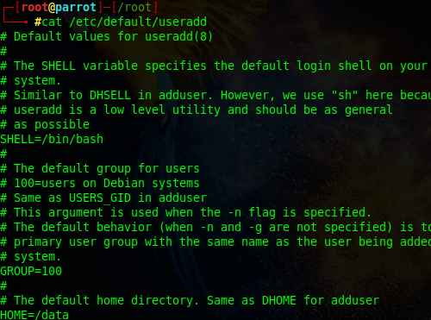Viewport: 431px width, 320px height.
Task: Click the '/root' directory in the prompt
Action: [x=134, y=8]
